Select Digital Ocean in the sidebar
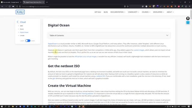The height and width of the screenshot is (108, 192). (24, 32)
